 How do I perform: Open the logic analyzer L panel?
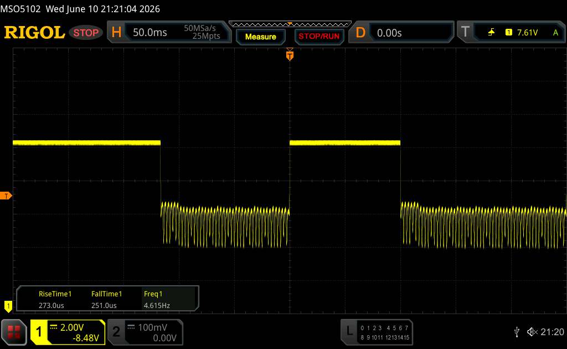(349, 330)
